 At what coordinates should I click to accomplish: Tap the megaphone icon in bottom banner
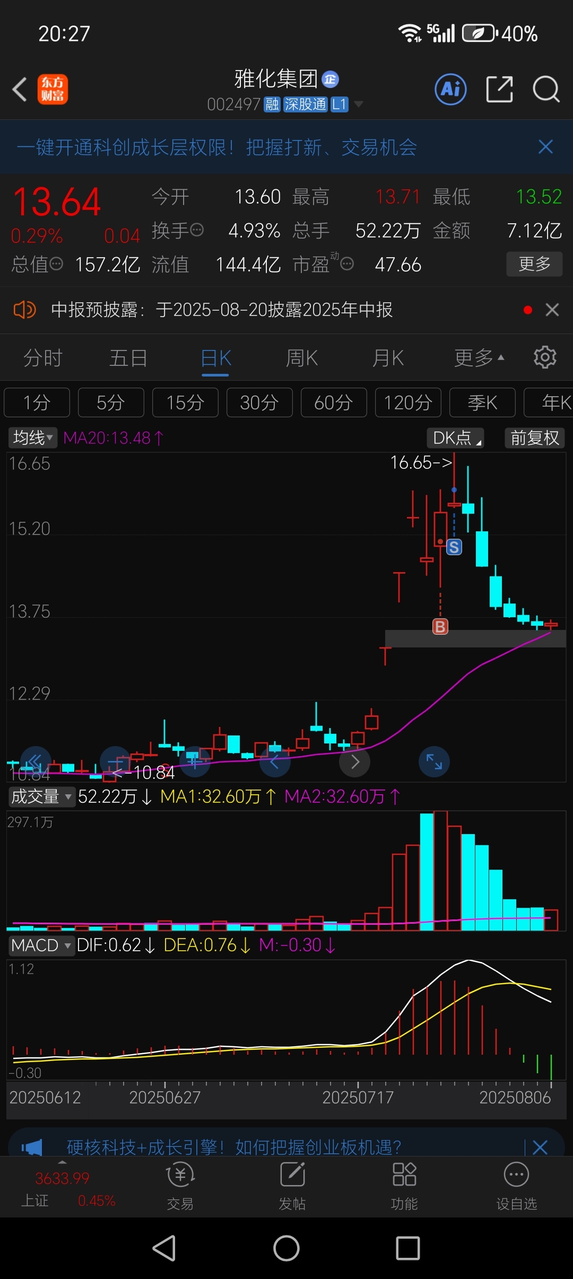32,1148
